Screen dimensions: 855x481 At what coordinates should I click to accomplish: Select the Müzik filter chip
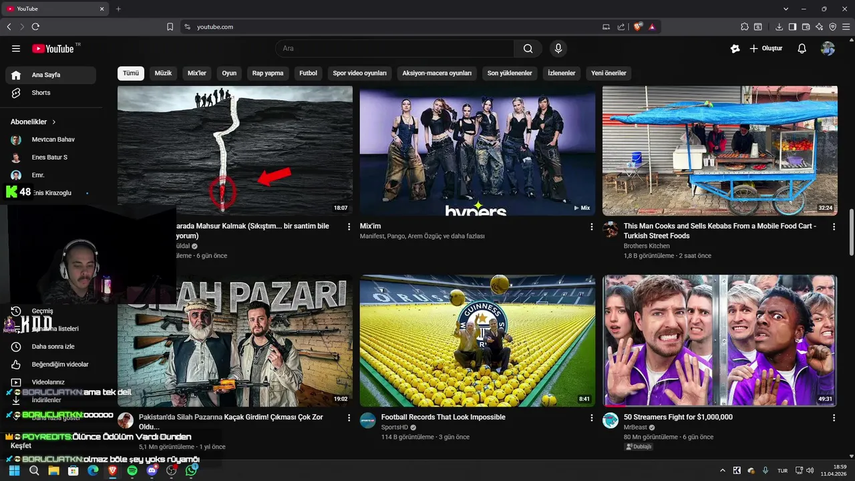[x=164, y=73]
